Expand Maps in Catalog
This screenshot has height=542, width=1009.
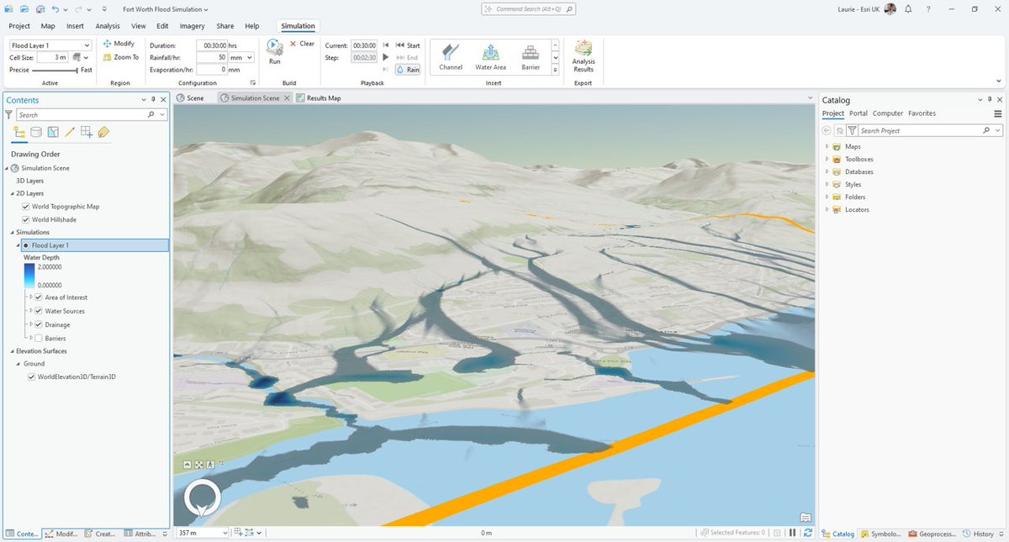(x=827, y=147)
